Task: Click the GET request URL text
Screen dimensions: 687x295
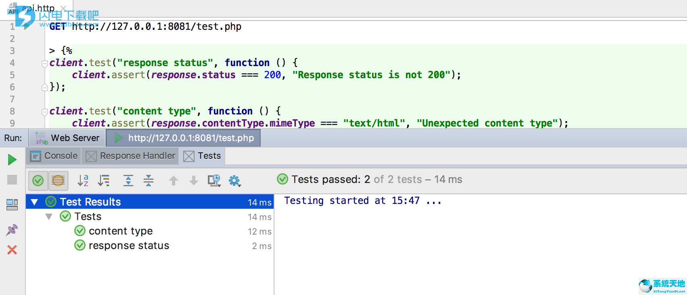Action: coord(157,27)
